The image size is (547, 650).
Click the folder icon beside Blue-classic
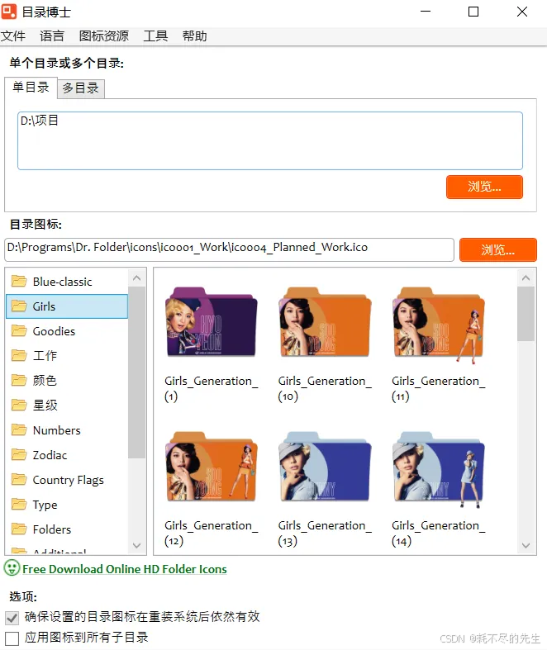point(19,282)
